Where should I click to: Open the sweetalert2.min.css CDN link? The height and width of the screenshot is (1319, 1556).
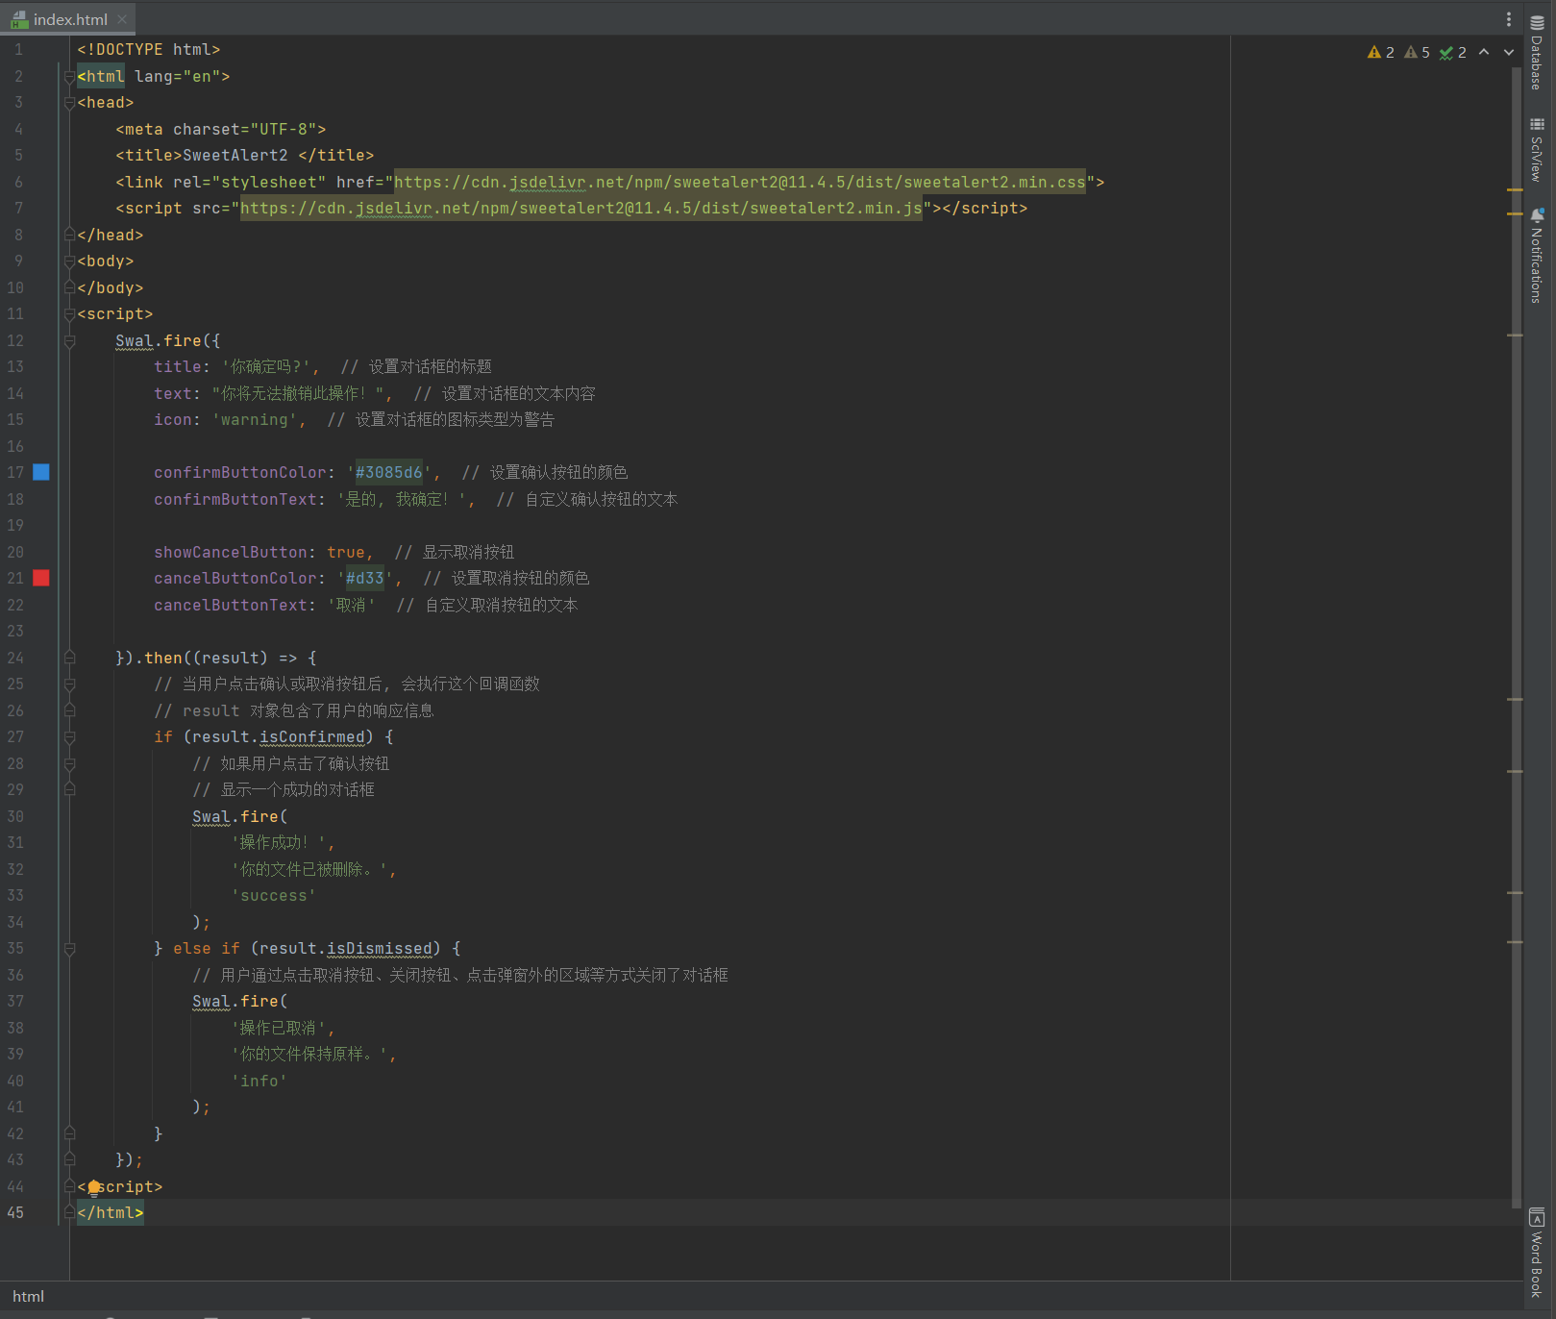[x=739, y=182]
